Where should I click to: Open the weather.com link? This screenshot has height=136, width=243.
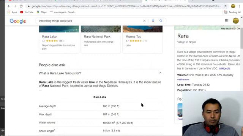click(183, 79)
